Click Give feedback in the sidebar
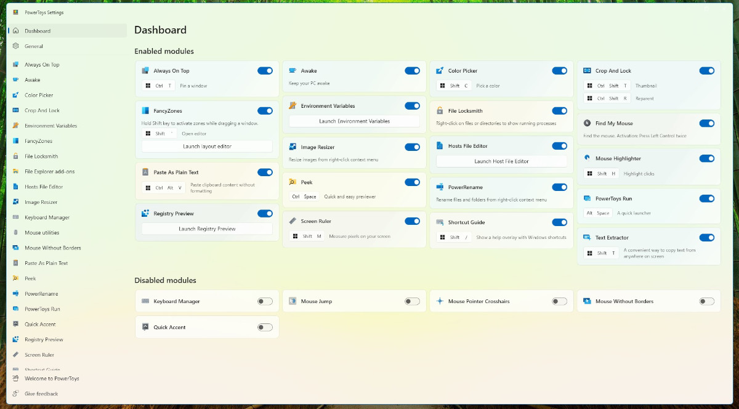Viewport: 739px width, 409px height. (67, 394)
